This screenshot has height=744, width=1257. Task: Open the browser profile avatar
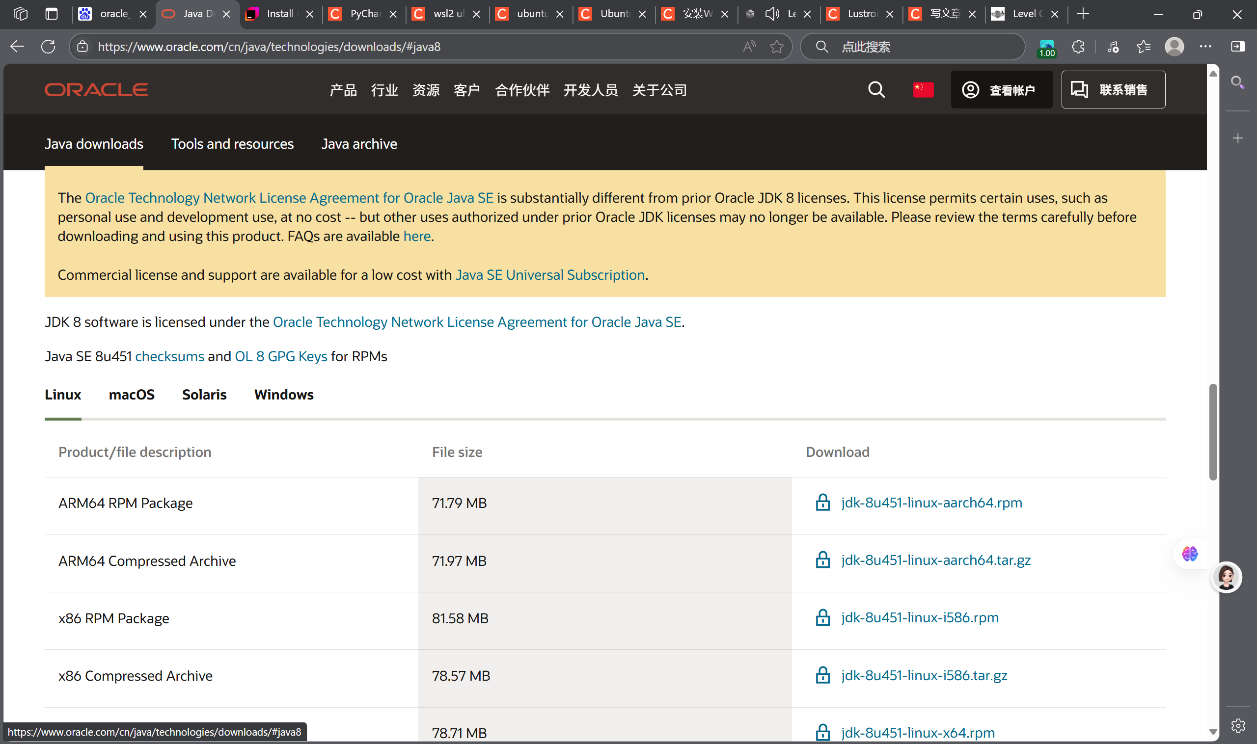pyautogui.click(x=1174, y=47)
